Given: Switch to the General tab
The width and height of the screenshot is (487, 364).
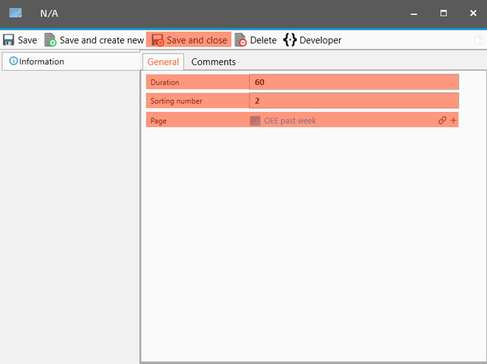Looking at the screenshot, I should (x=163, y=62).
